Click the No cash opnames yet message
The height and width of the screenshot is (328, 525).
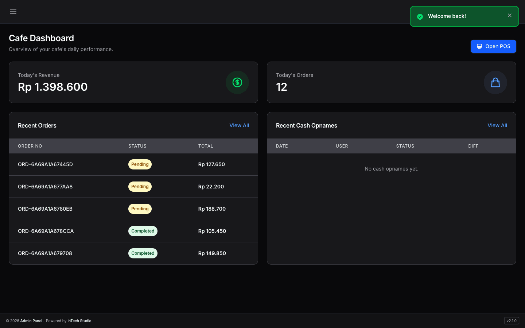[x=392, y=169]
